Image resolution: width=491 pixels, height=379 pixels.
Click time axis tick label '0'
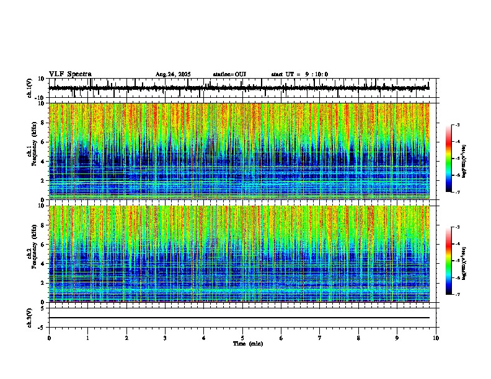(49, 338)
